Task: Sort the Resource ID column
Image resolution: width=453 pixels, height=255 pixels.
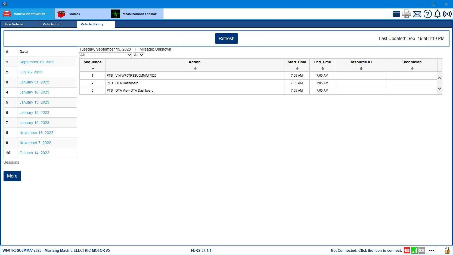Action: coord(361,69)
